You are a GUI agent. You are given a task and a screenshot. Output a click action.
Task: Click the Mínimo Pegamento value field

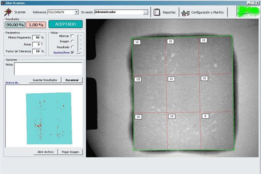37,37
